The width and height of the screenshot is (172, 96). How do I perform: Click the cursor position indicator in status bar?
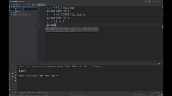click(x=131, y=95)
